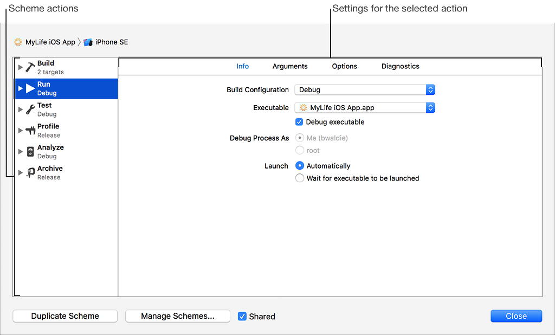
Task: Toggle the Shared checkbox
Action: (x=242, y=316)
